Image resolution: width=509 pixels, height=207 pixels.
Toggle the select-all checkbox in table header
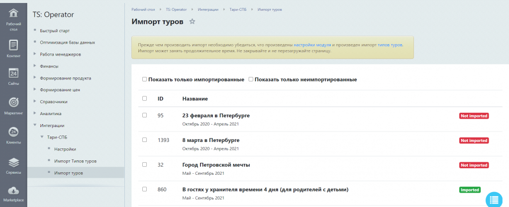(144, 98)
